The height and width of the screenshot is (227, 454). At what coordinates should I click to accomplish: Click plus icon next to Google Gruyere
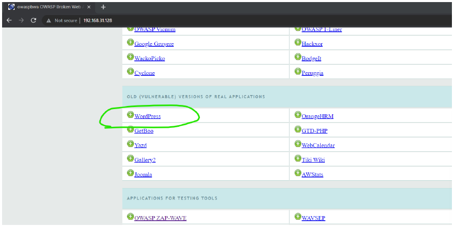130,42
